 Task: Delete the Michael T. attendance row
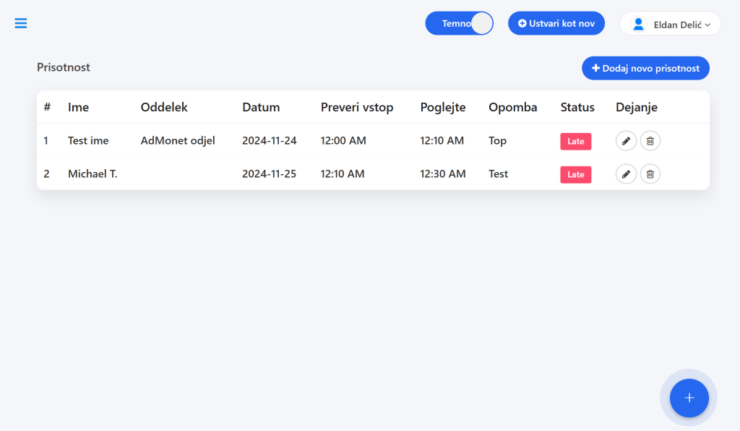(x=650, y=174)
